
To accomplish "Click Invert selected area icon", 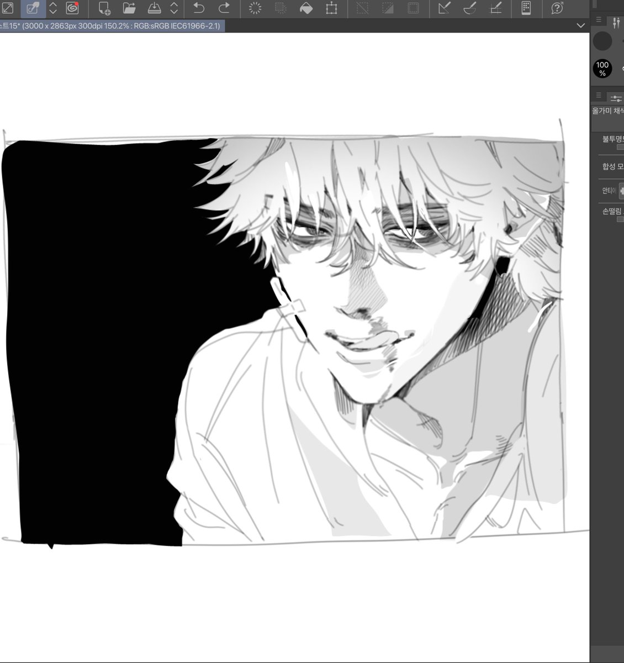I will click(388, 8).
